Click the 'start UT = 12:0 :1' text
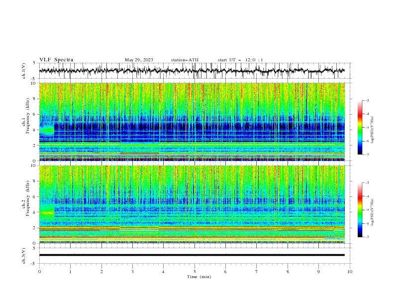The image size is (394, 305). click(240, 60)
